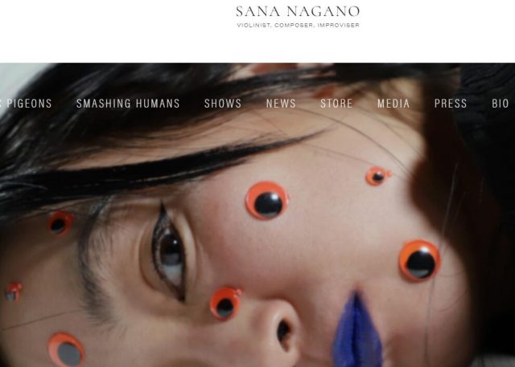Open the News menu item
The image size is (515, 367).
pos(281,104)
